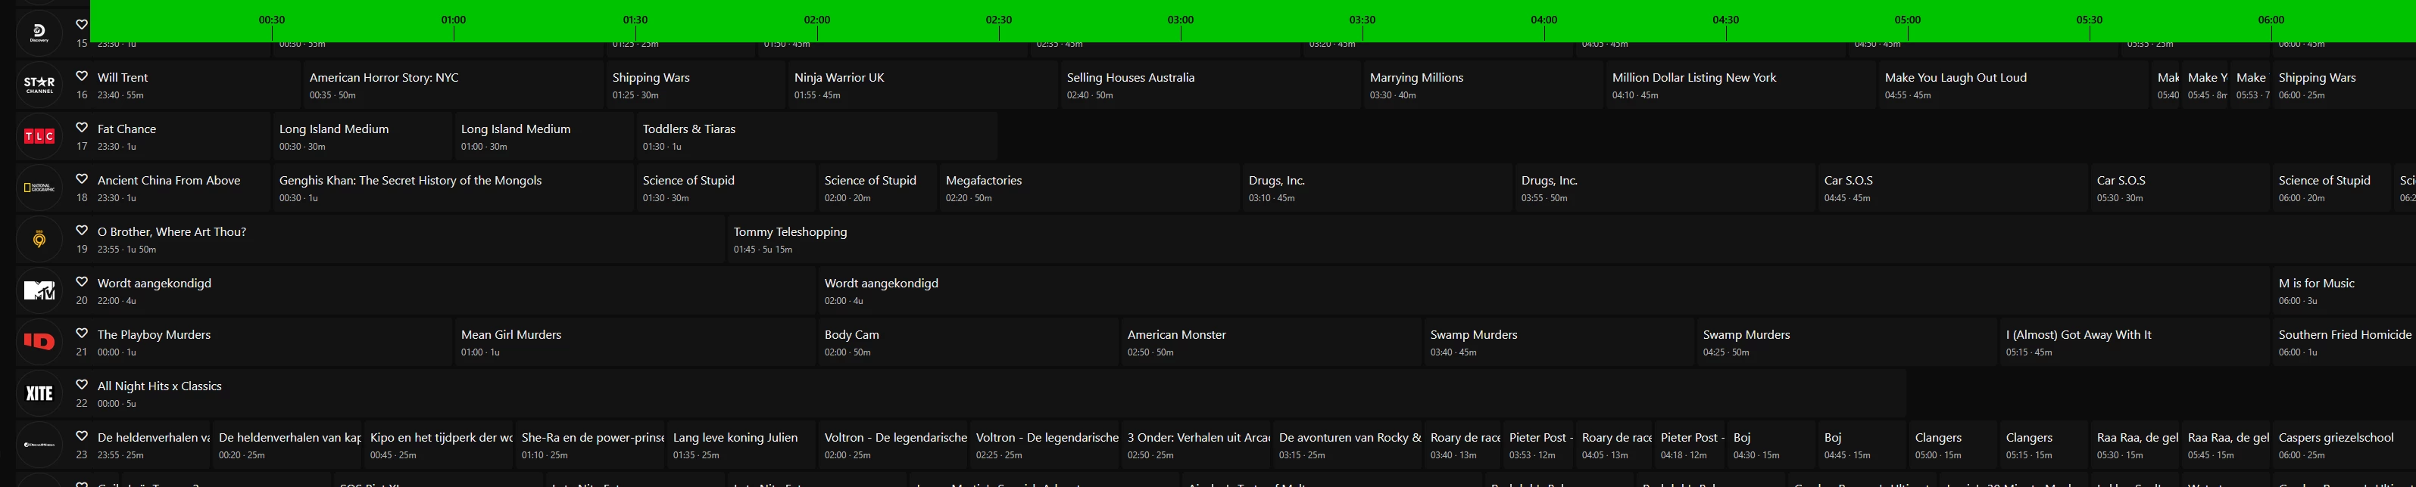Favorite TLC channel heart icon
The width and height of the screenshot is (2416, 487).
coord(82,127)
